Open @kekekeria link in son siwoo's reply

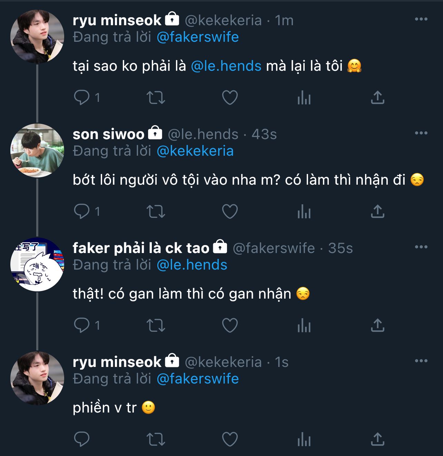point(195,151)
